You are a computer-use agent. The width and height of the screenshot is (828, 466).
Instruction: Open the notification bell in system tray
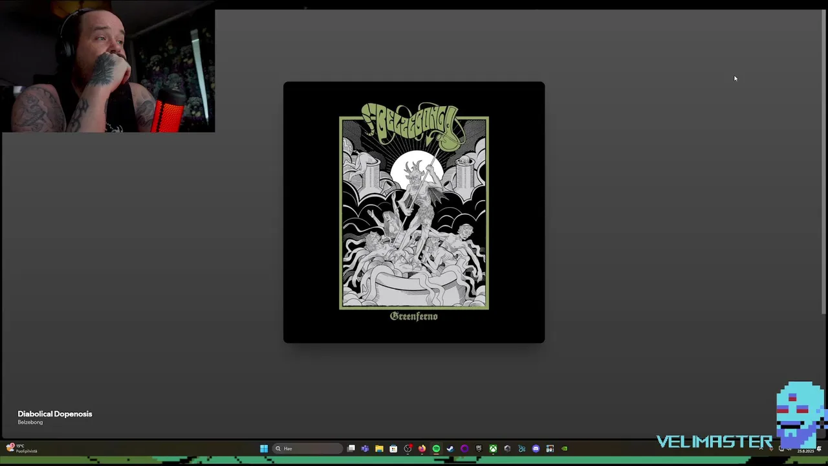coord(820,449)
